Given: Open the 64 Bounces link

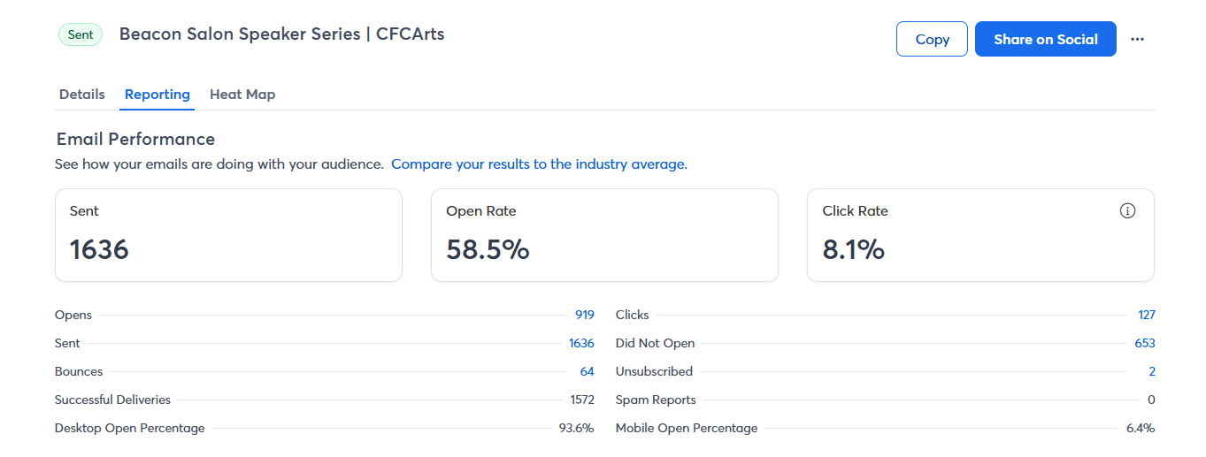Looking at the screenshot, I should click(x=588, y=371).
